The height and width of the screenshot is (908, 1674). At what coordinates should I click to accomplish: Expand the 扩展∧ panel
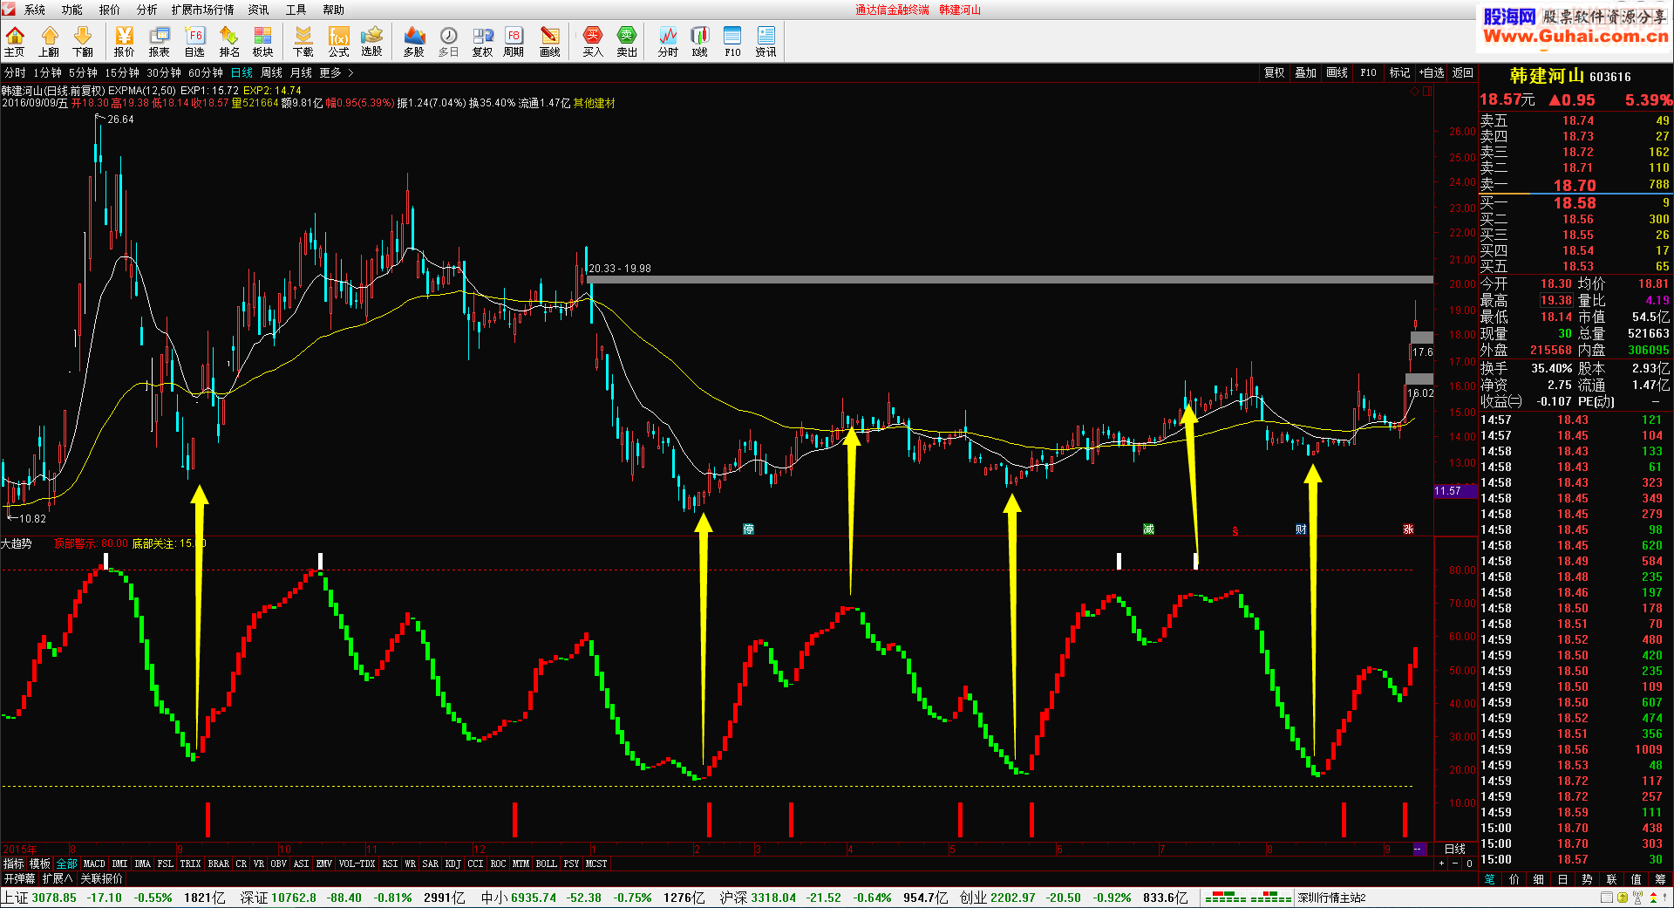click(x=58, y=878)
